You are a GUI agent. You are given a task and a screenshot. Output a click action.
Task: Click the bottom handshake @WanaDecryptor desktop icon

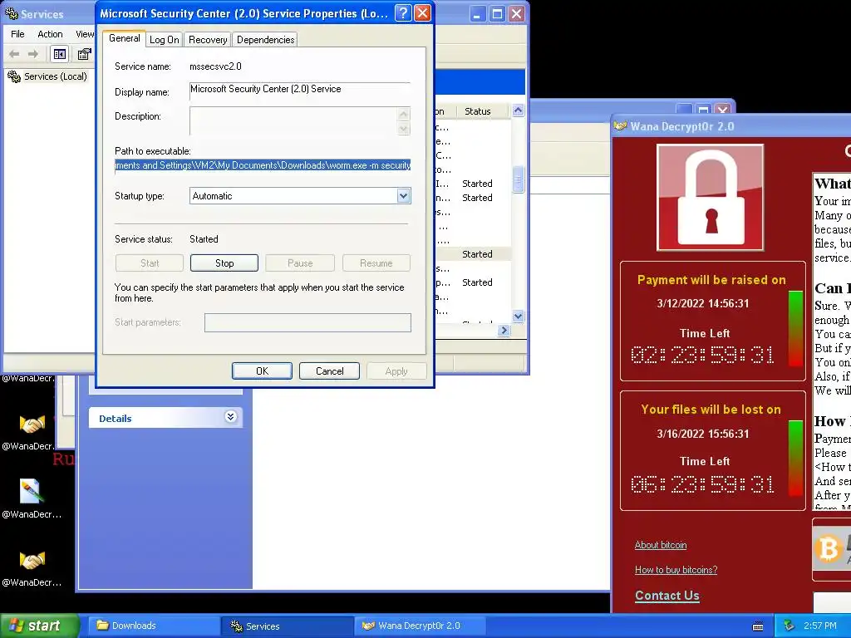[32, 560]
